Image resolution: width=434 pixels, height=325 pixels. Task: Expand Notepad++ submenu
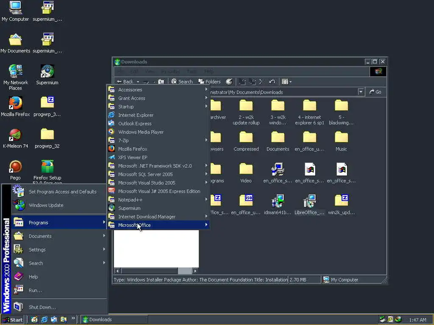[158, 200]
